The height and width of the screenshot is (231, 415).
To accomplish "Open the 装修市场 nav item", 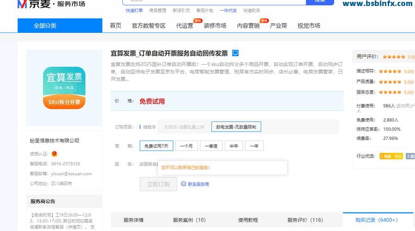I will tap(215, 26).
